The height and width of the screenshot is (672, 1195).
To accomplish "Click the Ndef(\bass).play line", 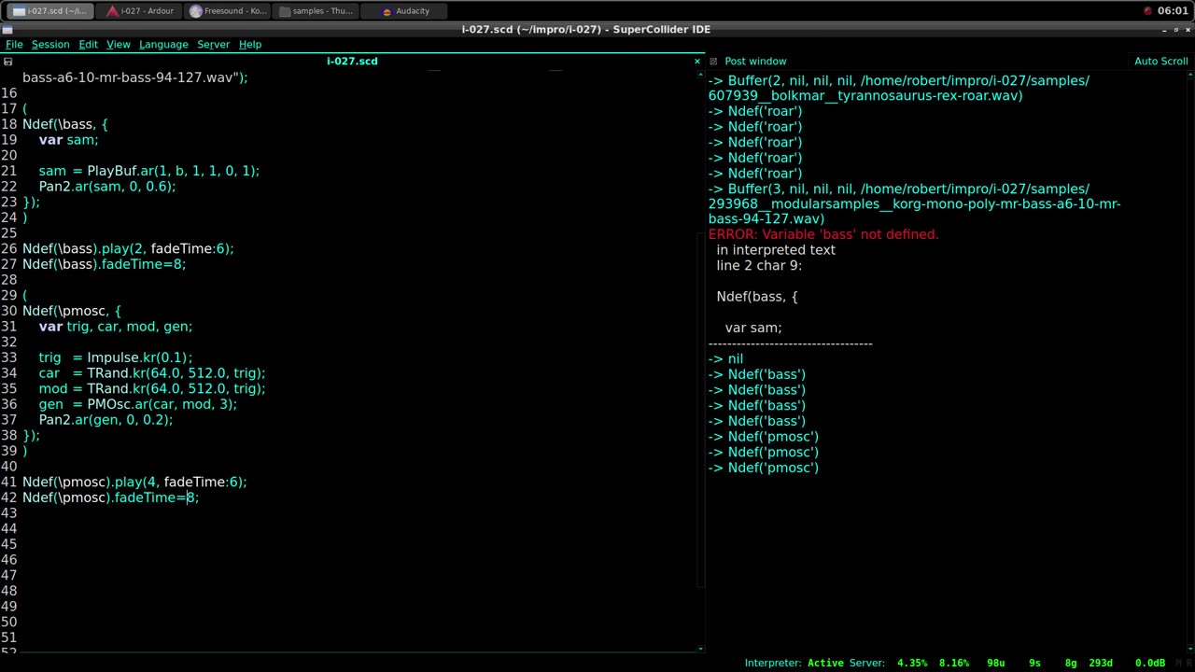I will [128, 248].
